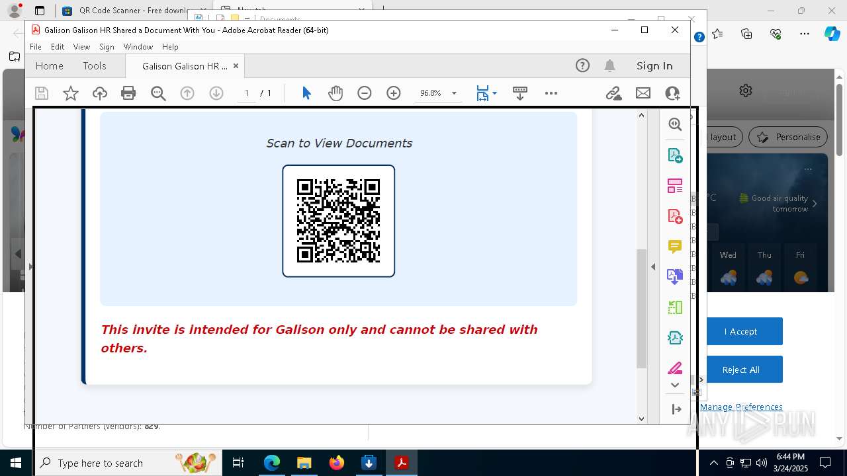Viewport: 847px width, 476px height.
Task: Click Reject All in browser consent
Action: 740,370
